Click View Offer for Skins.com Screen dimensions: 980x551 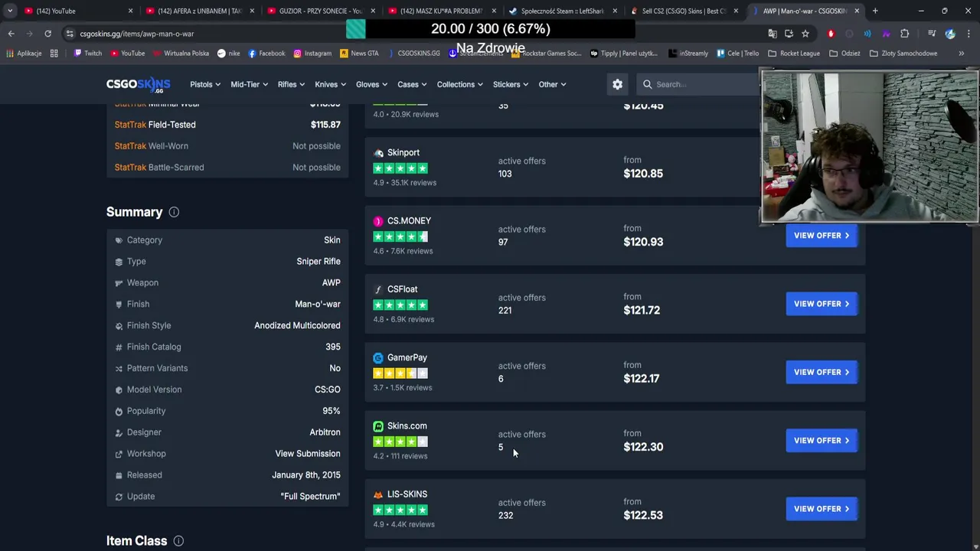pos(821,441)
